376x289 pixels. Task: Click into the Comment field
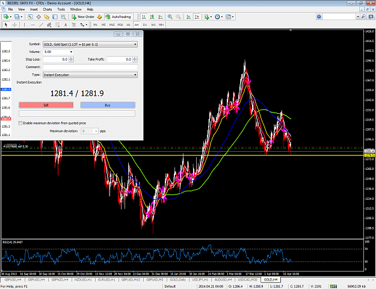coord(90,67)
